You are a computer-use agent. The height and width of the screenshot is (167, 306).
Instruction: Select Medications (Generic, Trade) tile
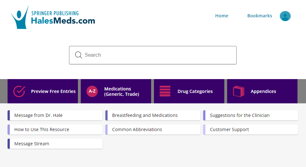coord(116,91)
